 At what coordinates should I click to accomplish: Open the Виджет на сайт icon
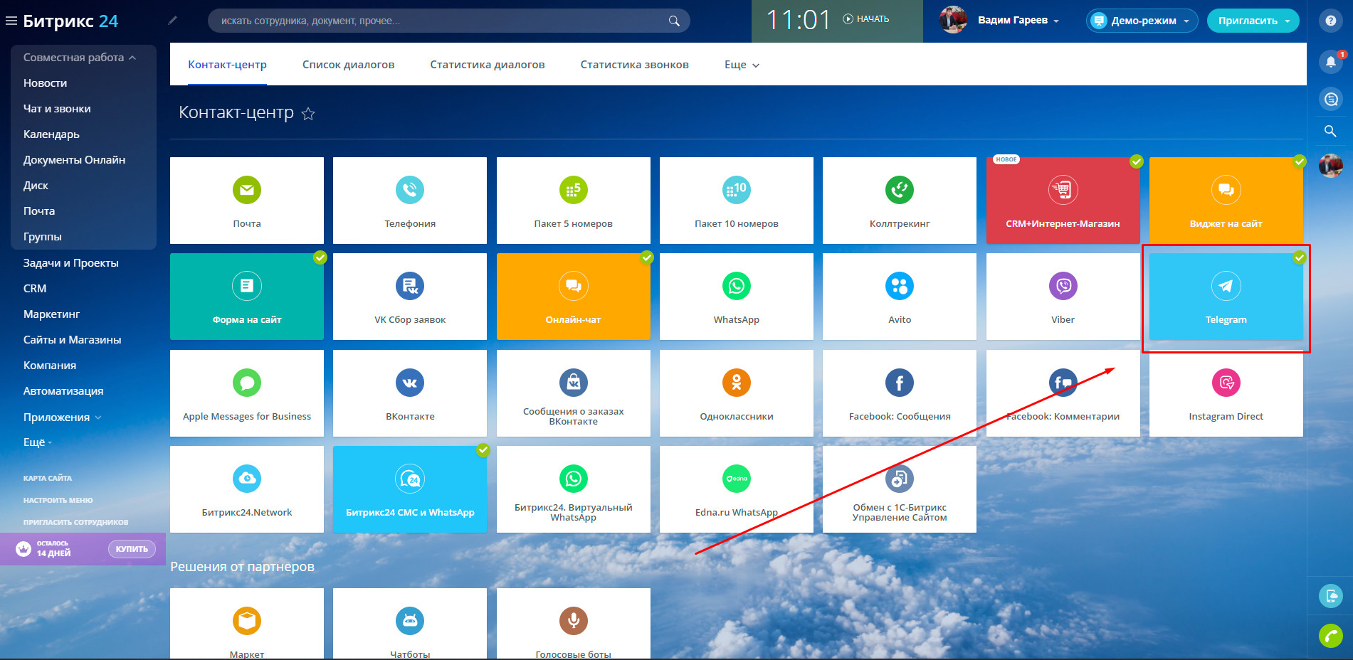coord(1226,190)
